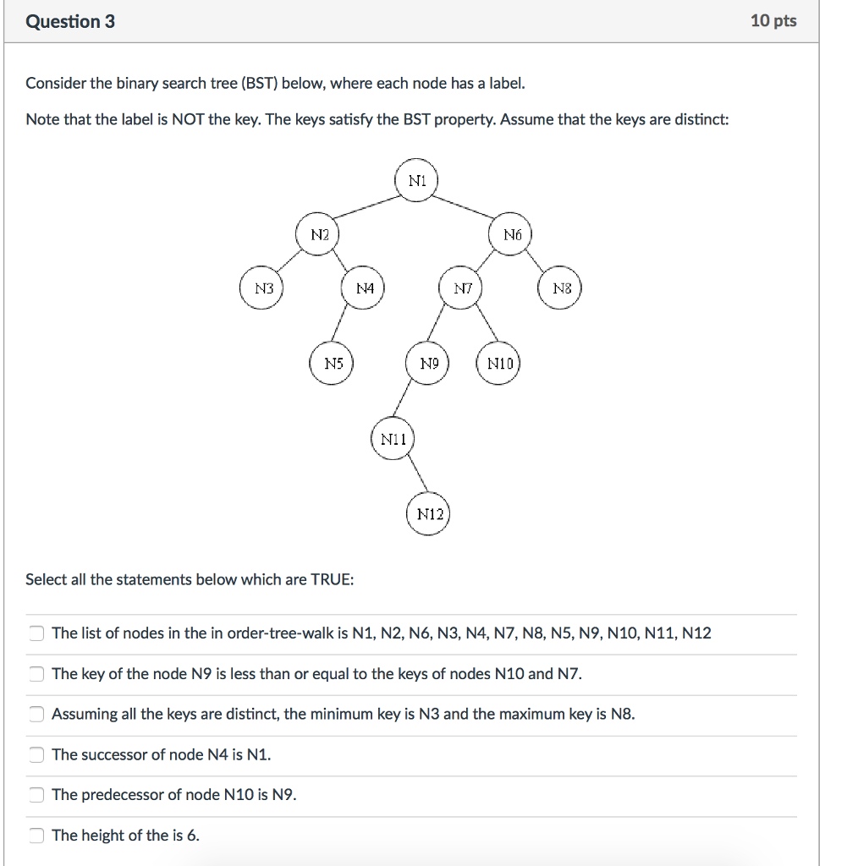Click node N4 under N2
The image size is (847, 866).
[365, 288]
